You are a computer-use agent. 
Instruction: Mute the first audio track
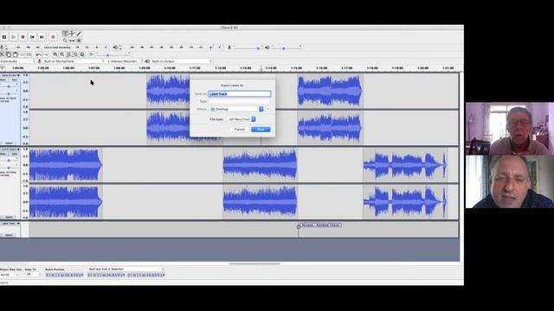point(3,80)
